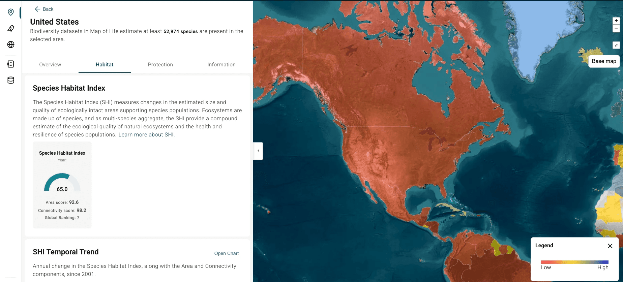Open the Year selector on the SHI card

pyautogui.click(x=62, y=160)
